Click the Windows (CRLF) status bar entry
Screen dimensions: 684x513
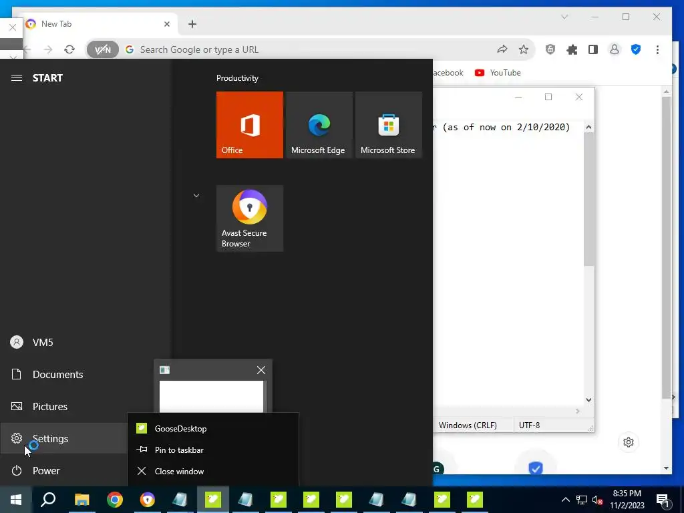468,425
